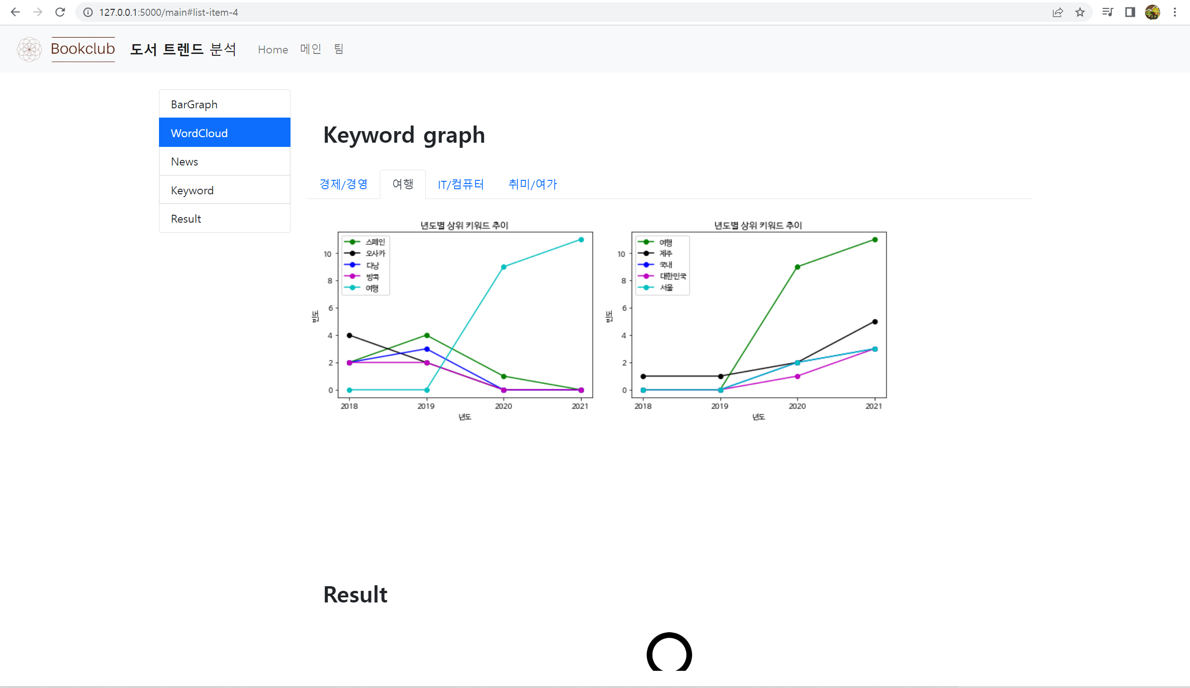Open Chrome's three-dot menu
This screenshot has height=688, width=1190.
point(1175,12)
